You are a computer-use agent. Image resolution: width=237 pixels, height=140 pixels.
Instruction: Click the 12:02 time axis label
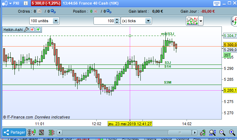pyautogui.click(x=96, y=124)
